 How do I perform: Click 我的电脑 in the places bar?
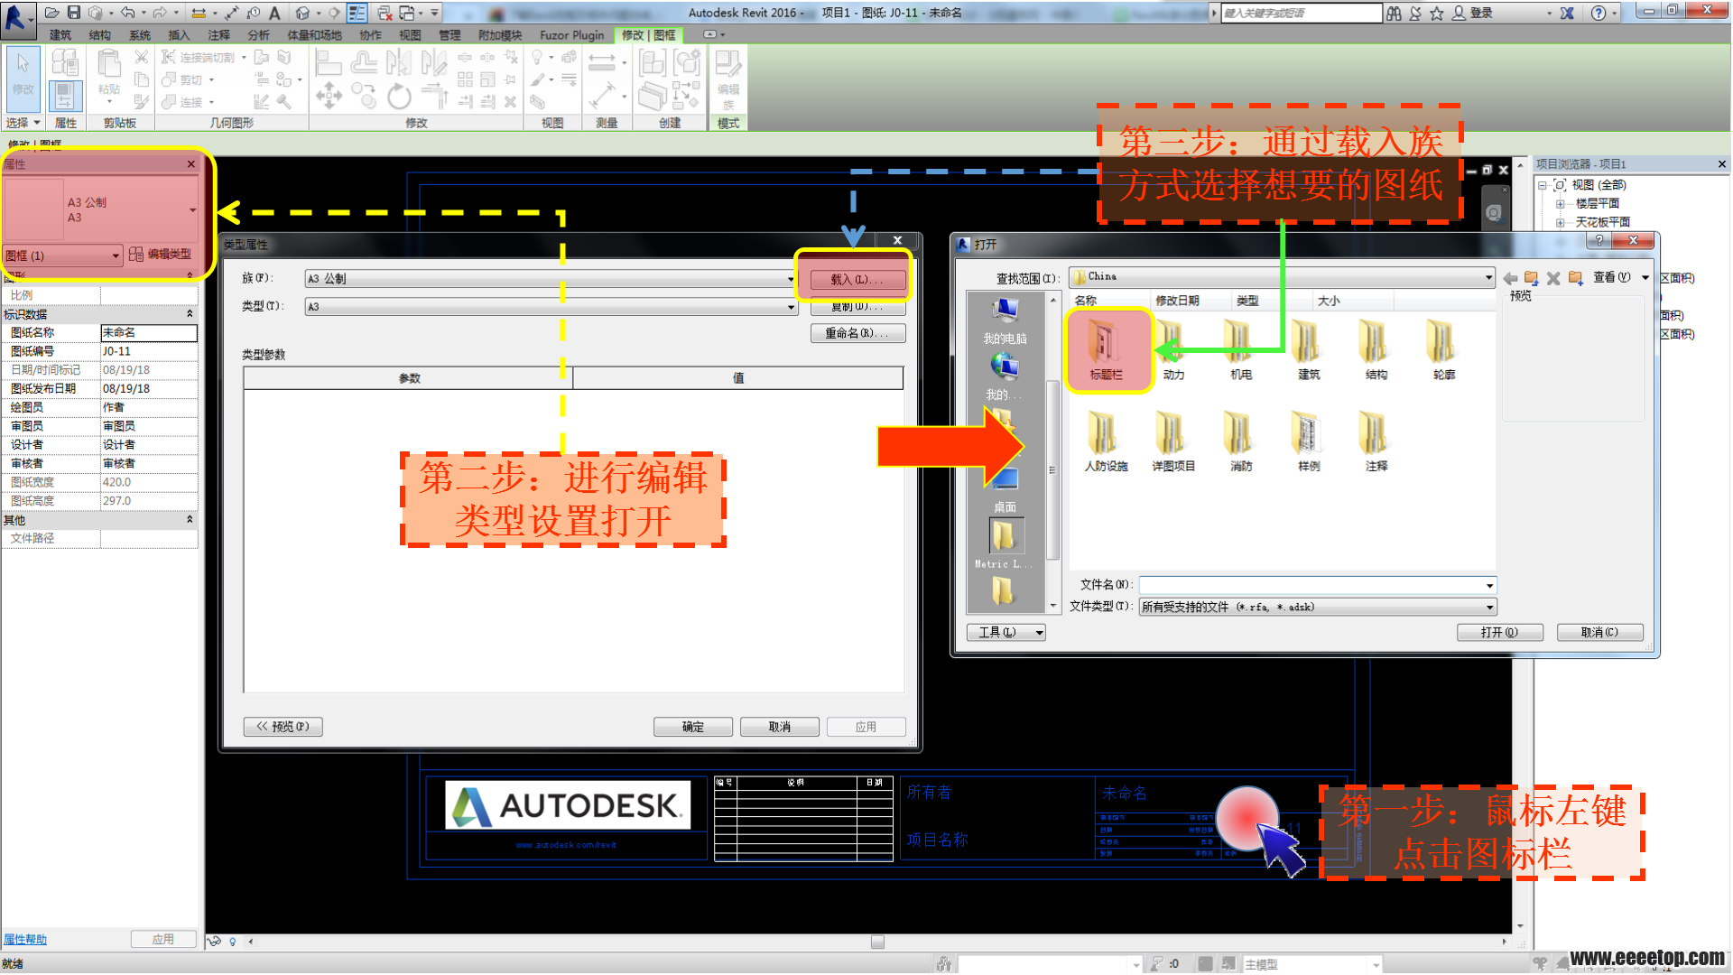[x=1005, y=321]
